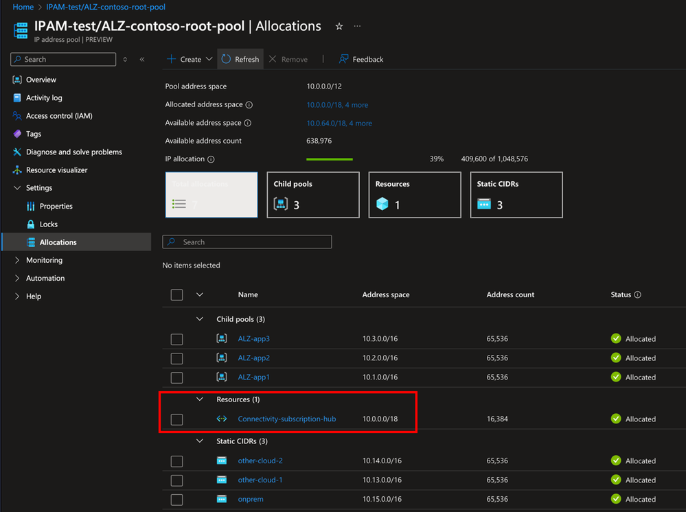Collapse the Settings section chevron
The width and height of the screenshot is (686, 512).
(17, 188)
